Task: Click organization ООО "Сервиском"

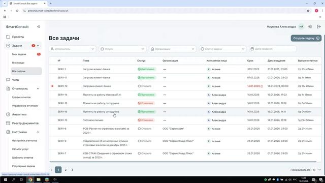Action: pyautogui.click(x=173, y=129)
